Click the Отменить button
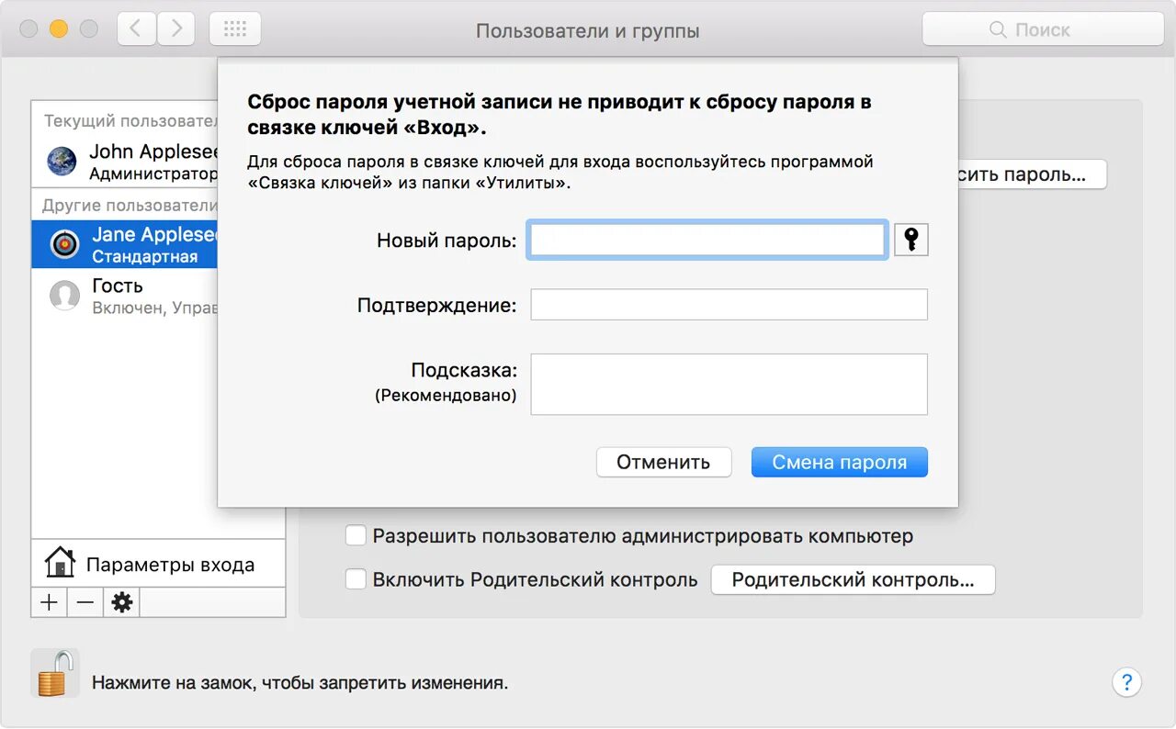The height and width of the screenshot is (729, 1176). [x=663, y=462]
